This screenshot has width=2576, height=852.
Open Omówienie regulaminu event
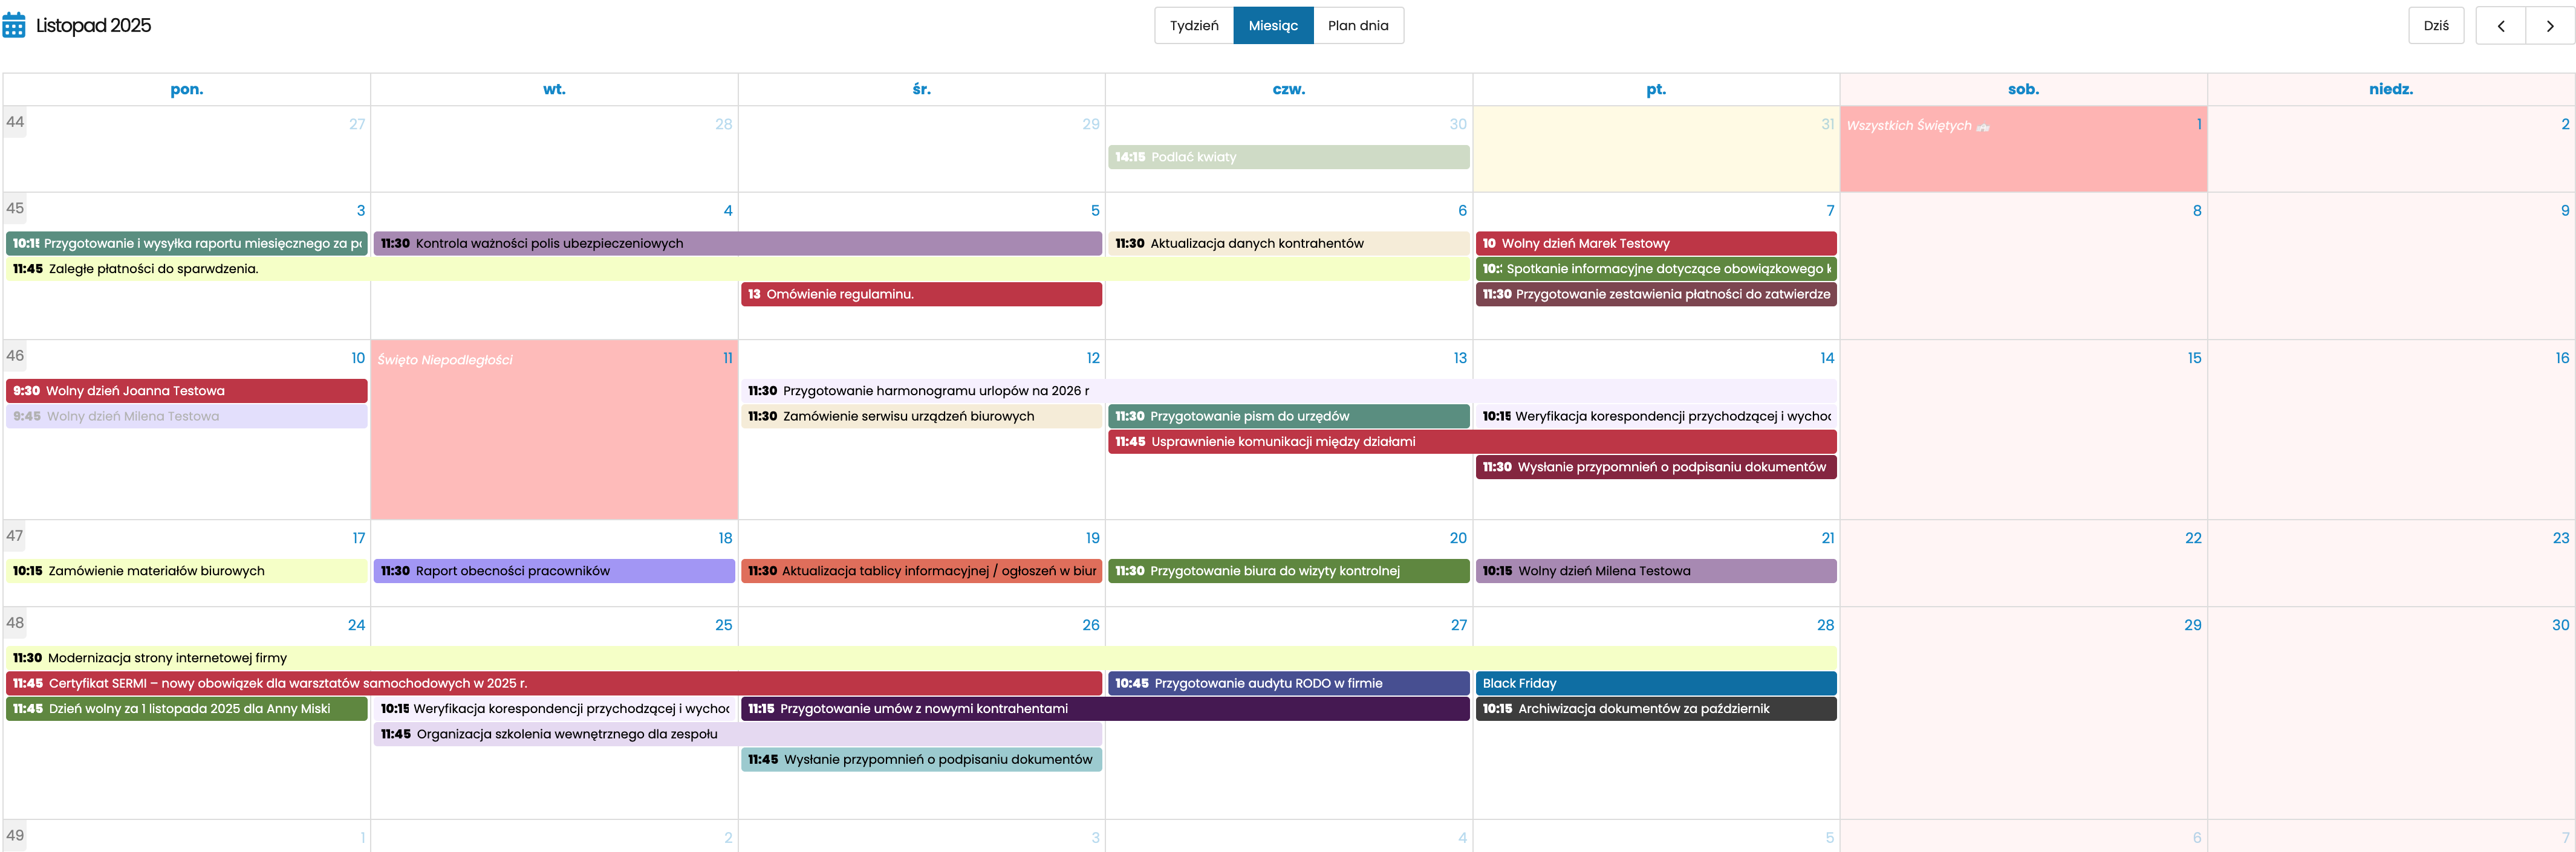pos(921,295)
